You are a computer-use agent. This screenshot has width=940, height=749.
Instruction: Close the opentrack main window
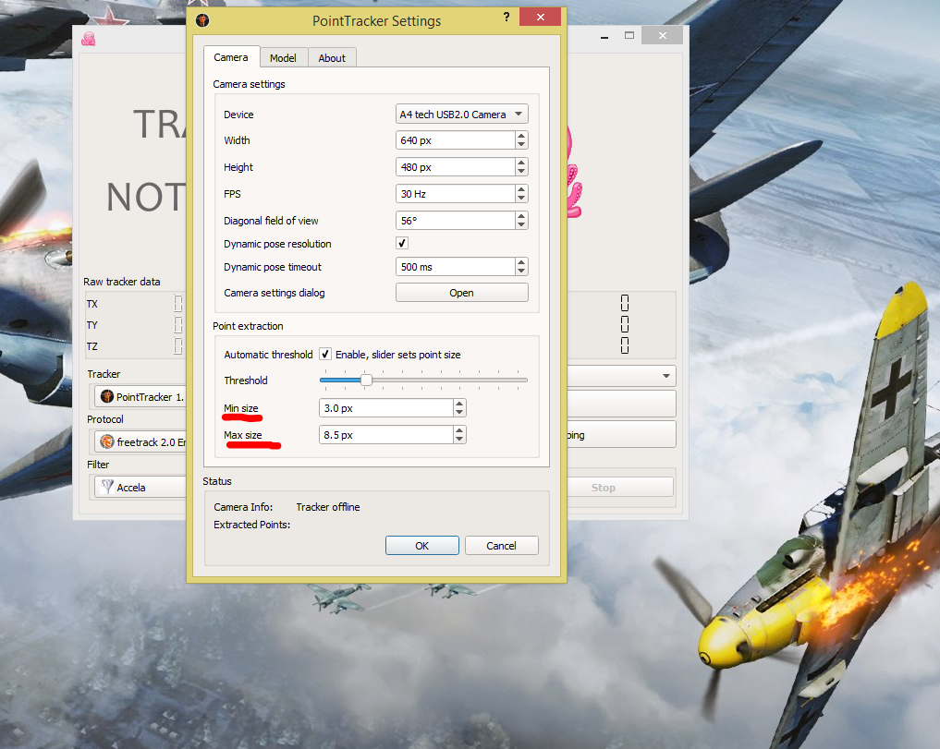662,35
